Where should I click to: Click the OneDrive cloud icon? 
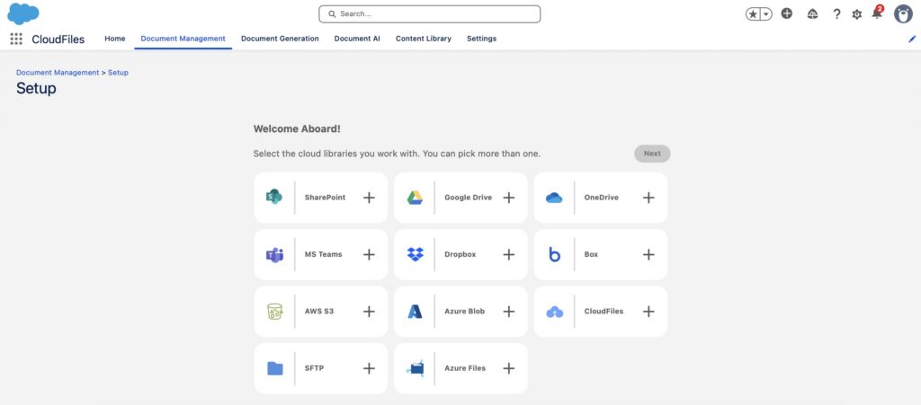coord(554,198)
